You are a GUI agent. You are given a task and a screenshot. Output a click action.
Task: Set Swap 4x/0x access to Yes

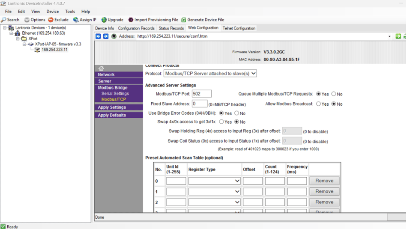[221, 122]
